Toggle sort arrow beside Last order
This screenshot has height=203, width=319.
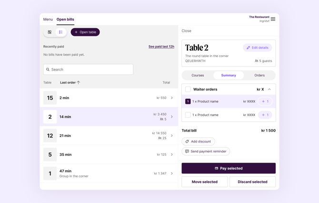click(79, 82)
